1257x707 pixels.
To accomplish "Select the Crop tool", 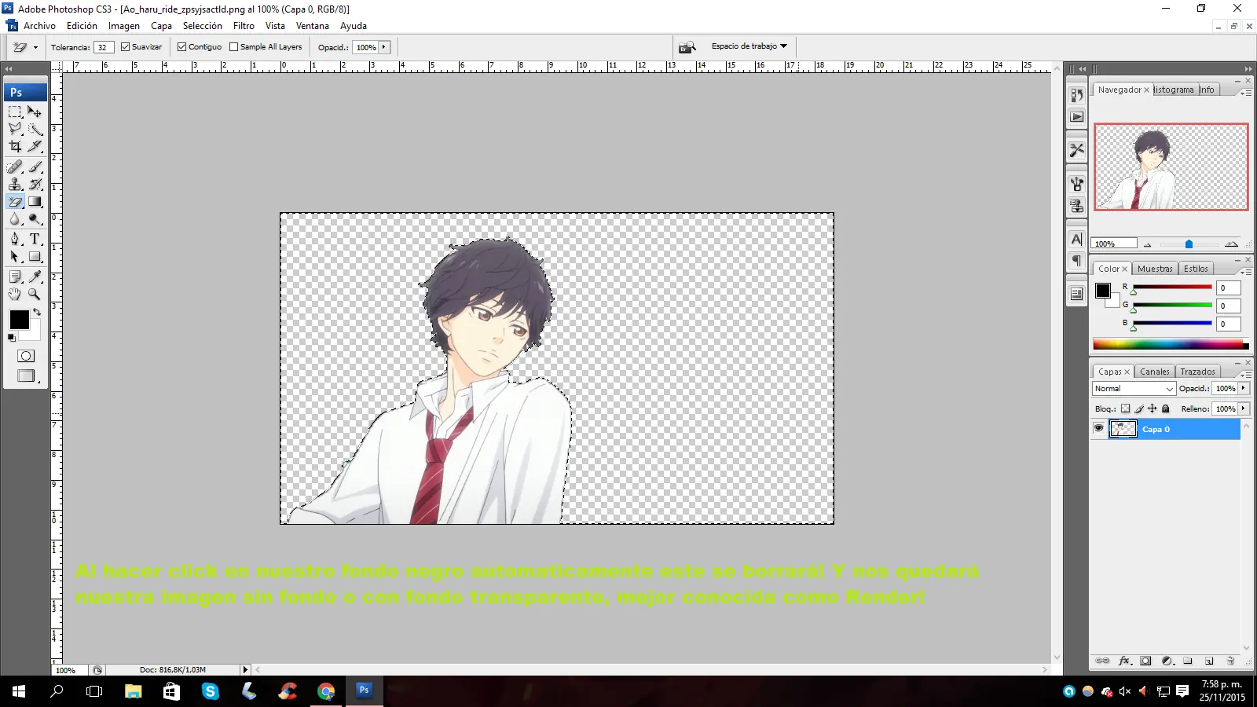I will [15, 146].
